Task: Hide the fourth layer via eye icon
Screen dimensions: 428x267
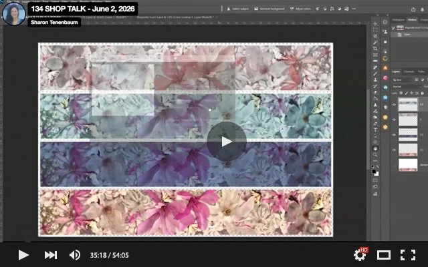Action: click(x=394, y=150)
